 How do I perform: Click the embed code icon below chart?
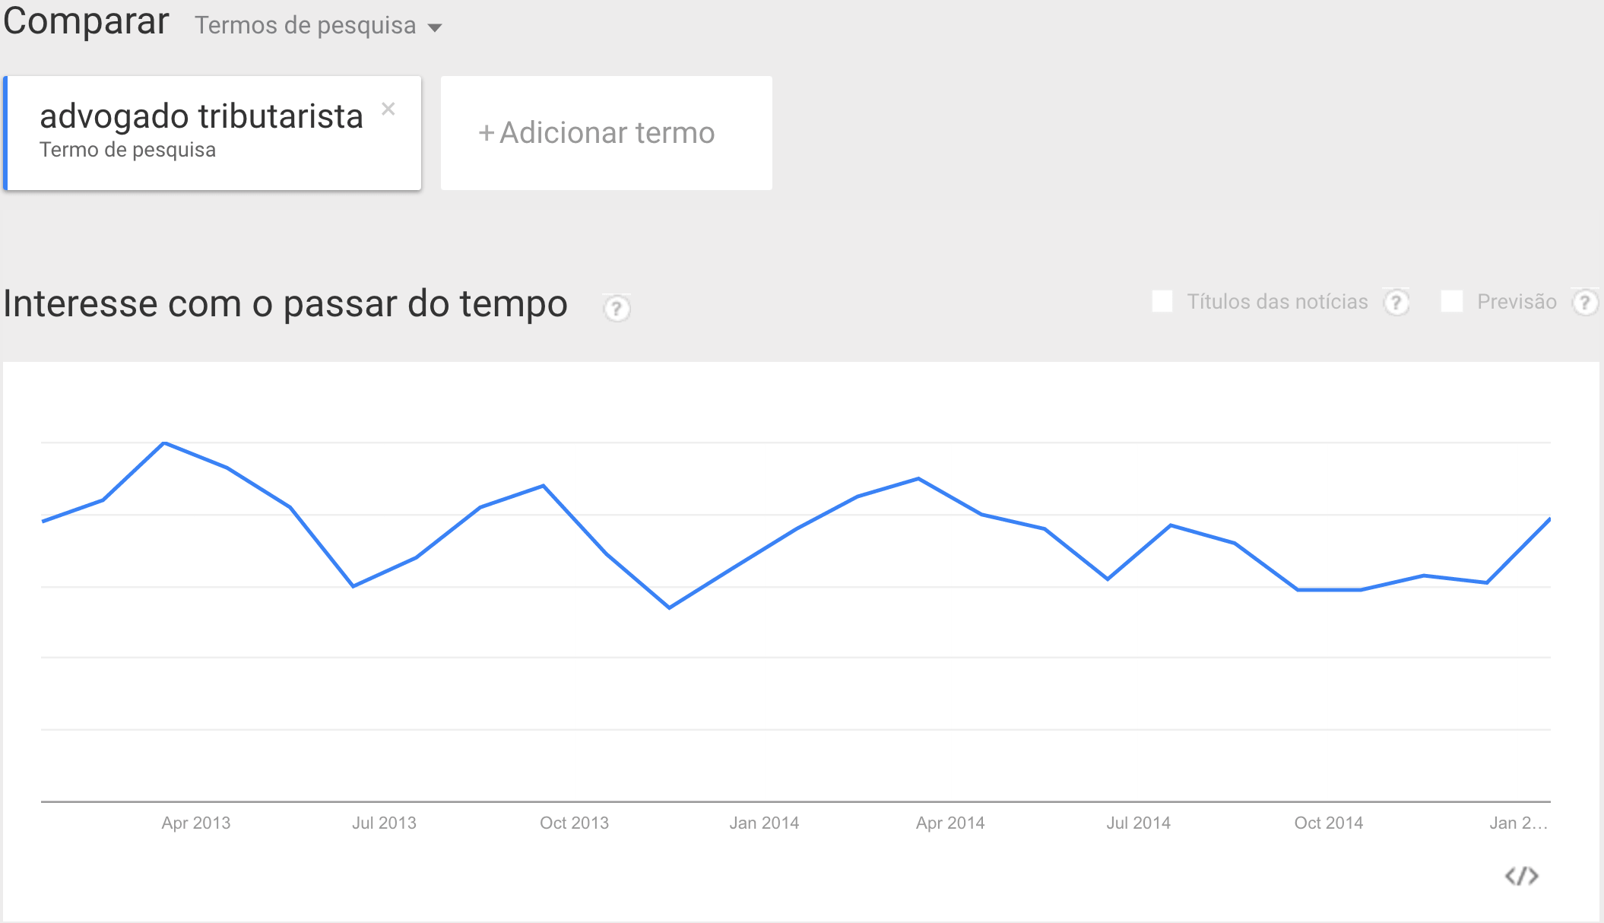tap(1521, 876)
